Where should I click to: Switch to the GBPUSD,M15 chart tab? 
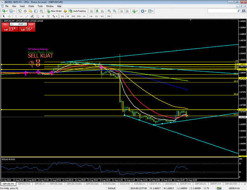(x=24, y=184)
